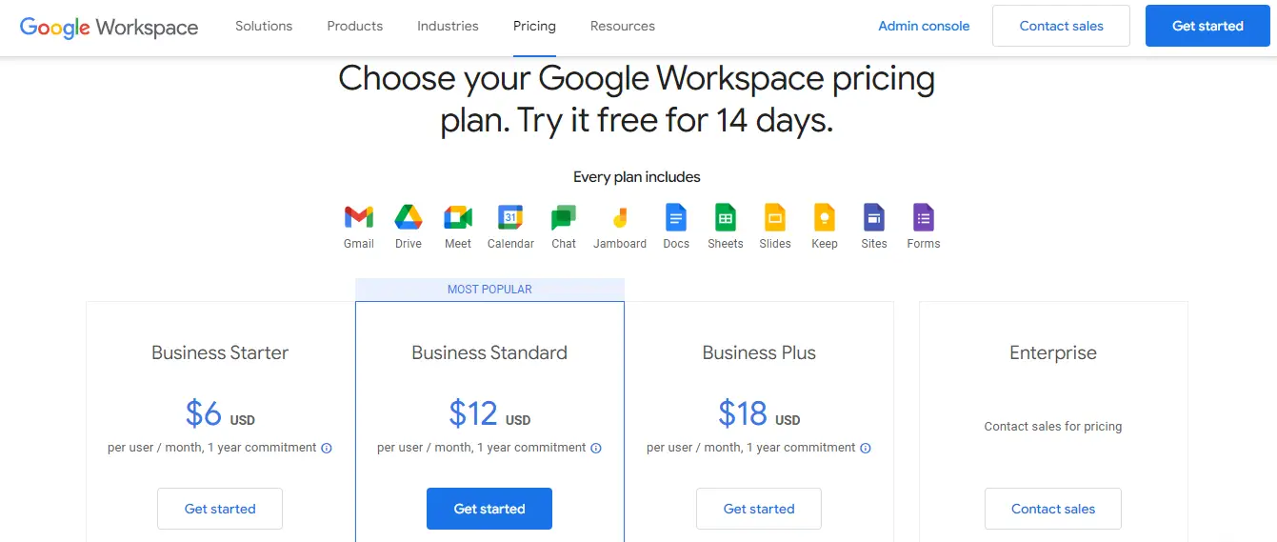Click the Google Meet icon

coord(458,218)
